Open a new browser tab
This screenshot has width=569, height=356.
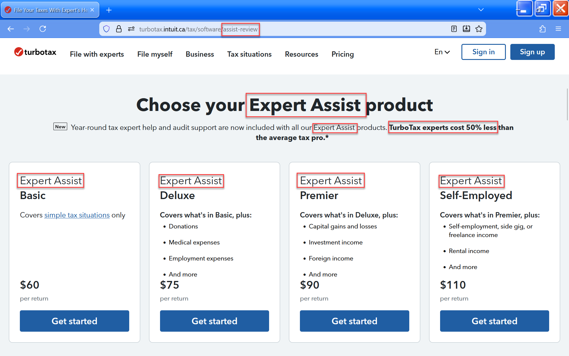(109, 10)
